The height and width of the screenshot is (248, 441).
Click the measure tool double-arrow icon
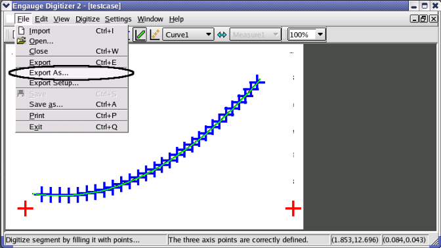click(x=222, y=35)
